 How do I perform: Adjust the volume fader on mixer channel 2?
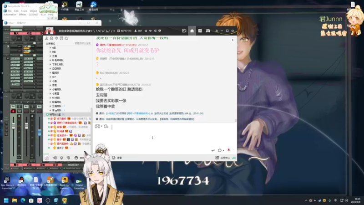(x=26, y=126)
